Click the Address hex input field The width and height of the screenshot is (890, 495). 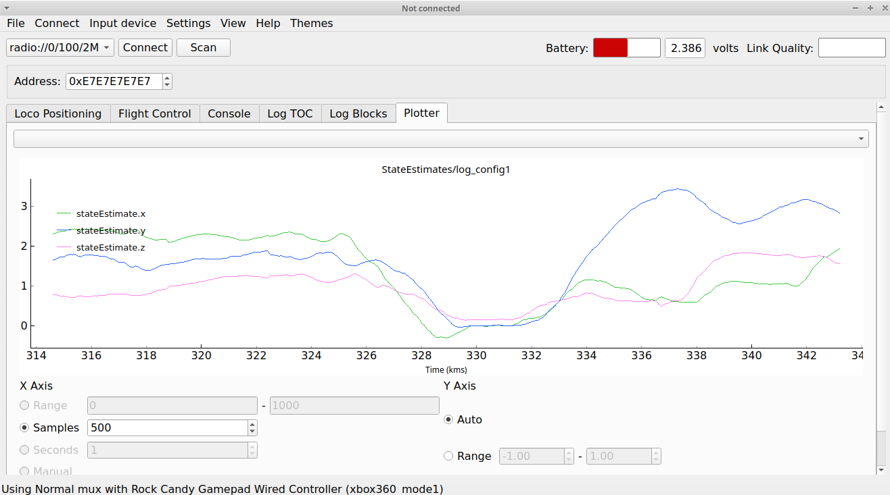tap(114, 81)
